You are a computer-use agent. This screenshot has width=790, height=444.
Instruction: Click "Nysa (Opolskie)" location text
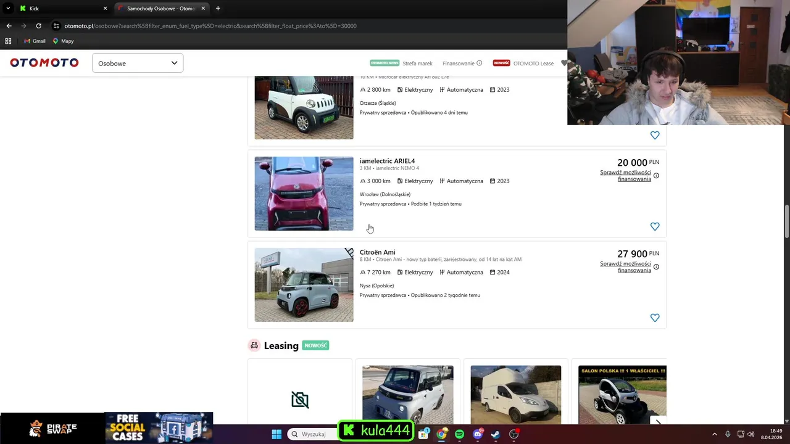pos(376,286)
